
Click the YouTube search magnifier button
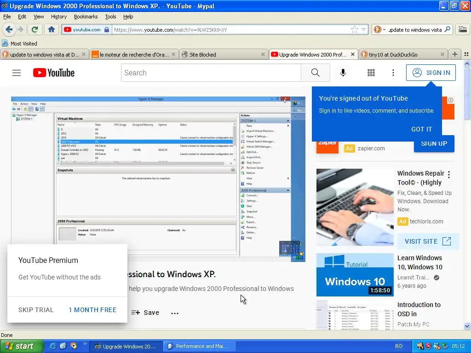coord(316,73)
